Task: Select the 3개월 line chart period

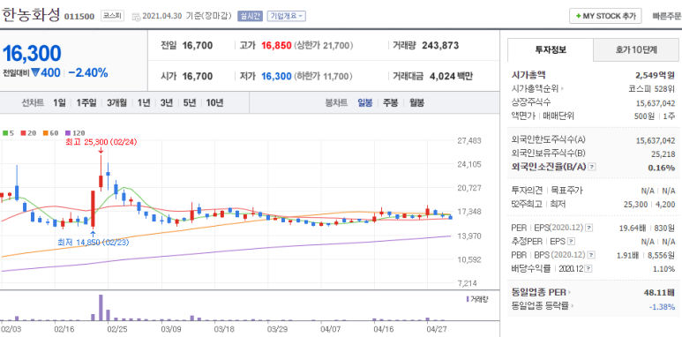Action: click(117, 103)
